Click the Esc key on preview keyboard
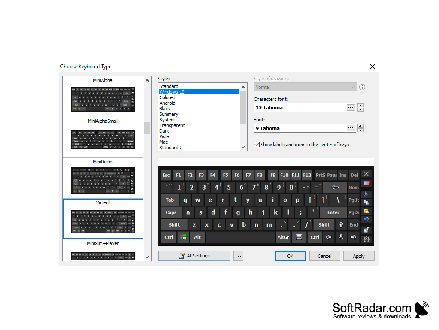The height and width of the screenshot is (330, 439). point(166,175)
